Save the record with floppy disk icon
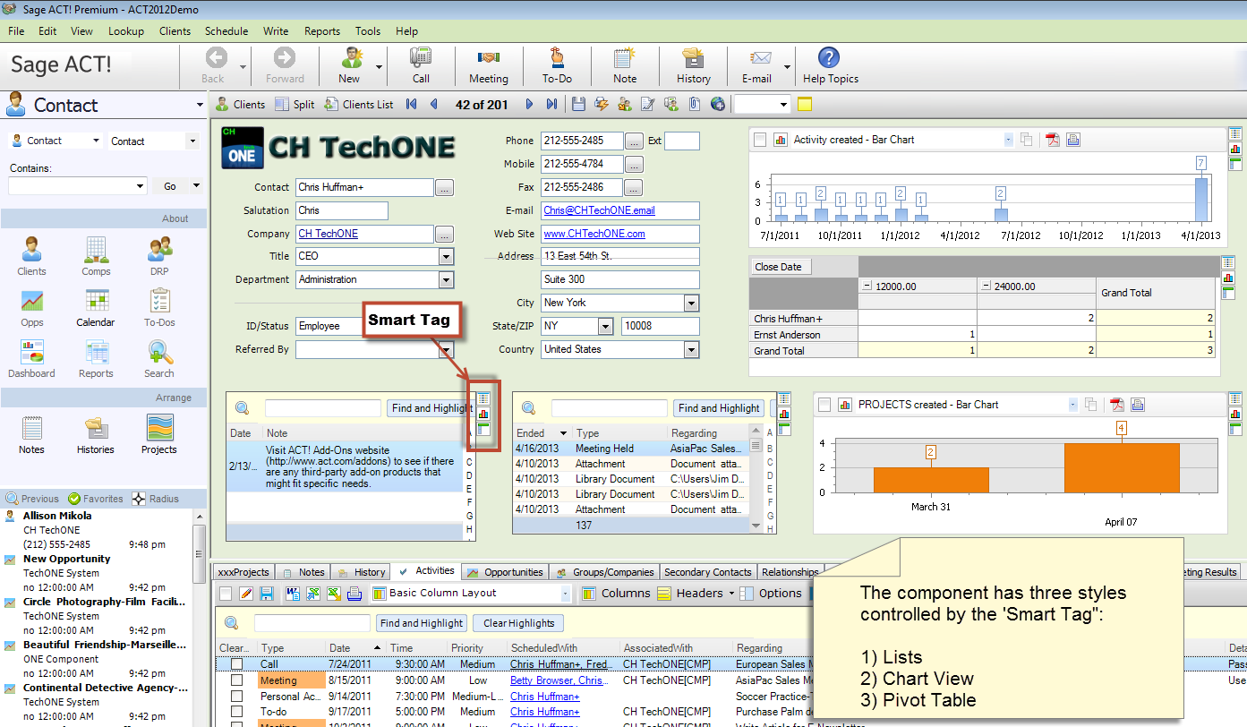 [x=579, y=105]
